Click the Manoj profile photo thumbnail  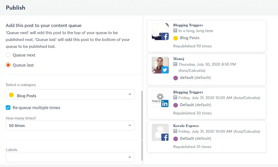click(x=160, y=65)
